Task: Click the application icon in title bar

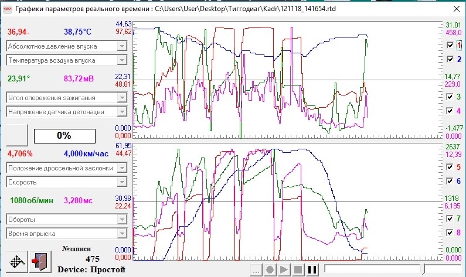Action: (7, 9)
